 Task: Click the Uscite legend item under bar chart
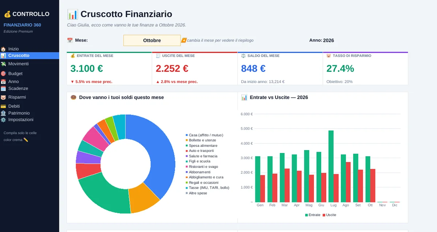[330, 215]
